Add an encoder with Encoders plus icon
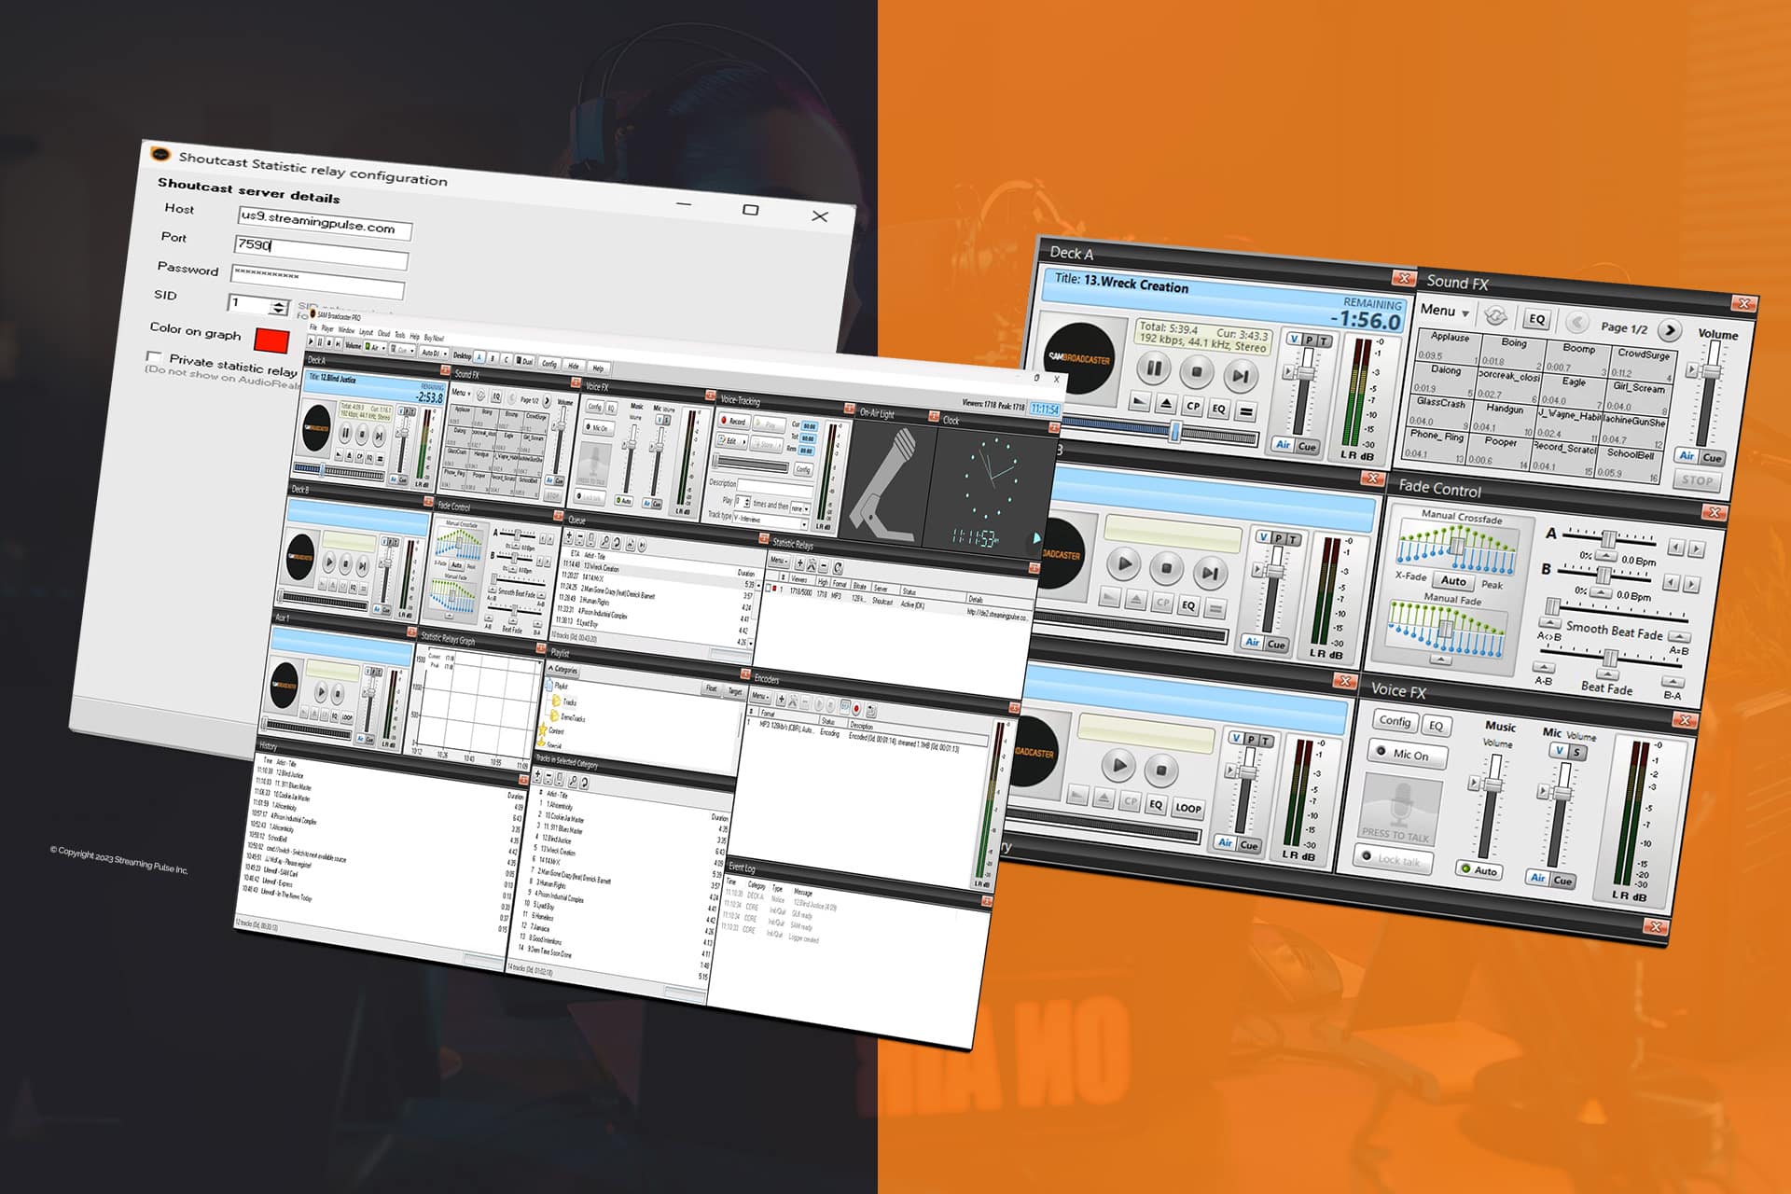The height and width of the screenshot is (1194, 1791). pos(781,700)
